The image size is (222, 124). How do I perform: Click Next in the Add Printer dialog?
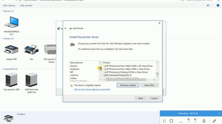coord(140,98)
